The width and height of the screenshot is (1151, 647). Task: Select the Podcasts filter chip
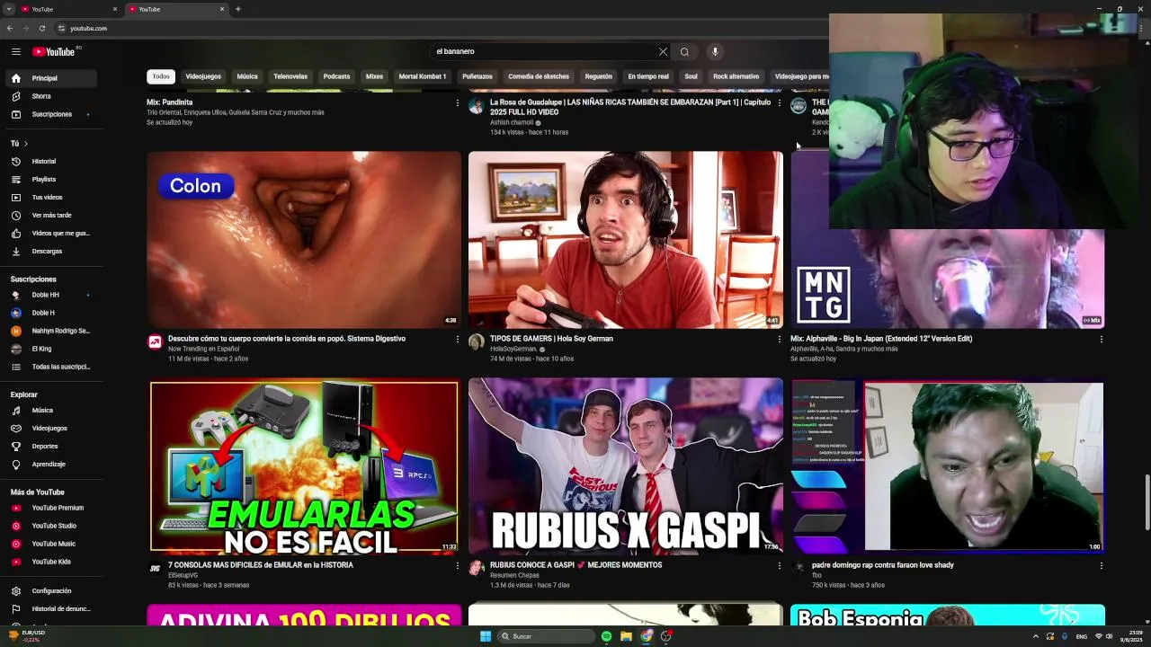336,76
